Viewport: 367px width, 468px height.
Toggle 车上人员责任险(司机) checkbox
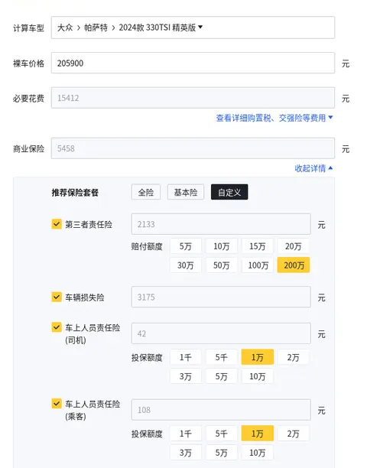pos(57,327)
